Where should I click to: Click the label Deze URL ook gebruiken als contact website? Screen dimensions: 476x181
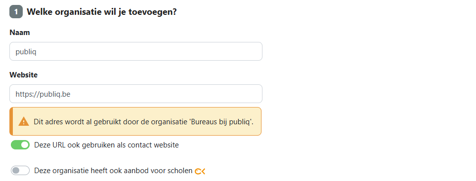pyautogui.click(x=107, y=145)
